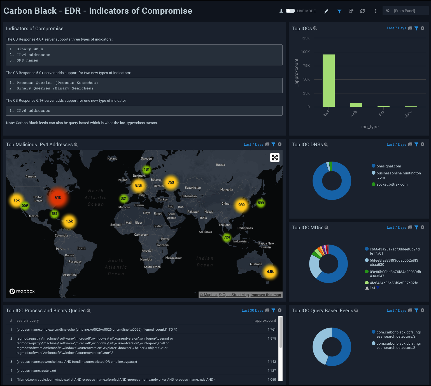Image resolution: width=431 pixels, height=386 pixels.
Task: Open the info icon on Top IOCs panel
Action: tap(422, 28)
